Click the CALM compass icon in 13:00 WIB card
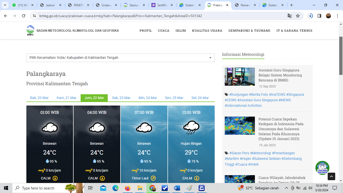 click(x=197, y=178)
